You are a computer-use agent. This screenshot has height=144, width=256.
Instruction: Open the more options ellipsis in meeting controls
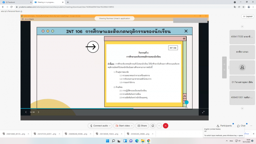[159, 126]
